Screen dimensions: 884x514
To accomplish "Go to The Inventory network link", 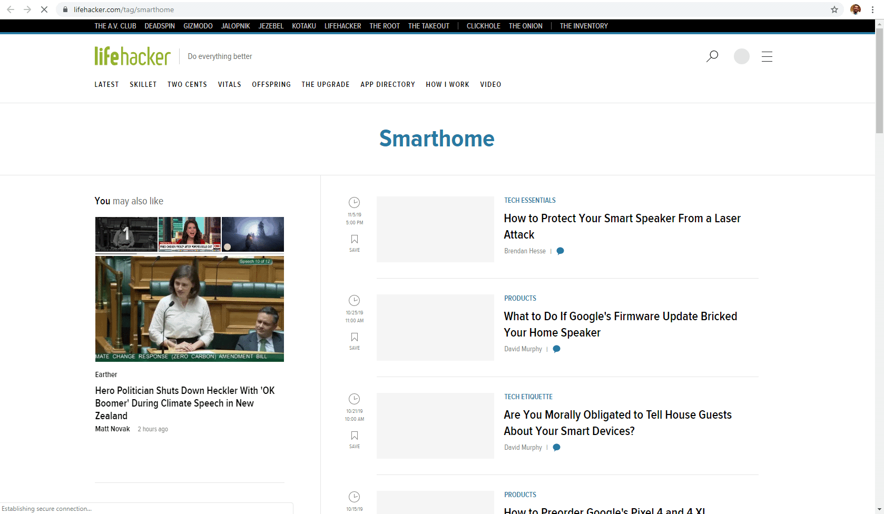I will [584, 26].
